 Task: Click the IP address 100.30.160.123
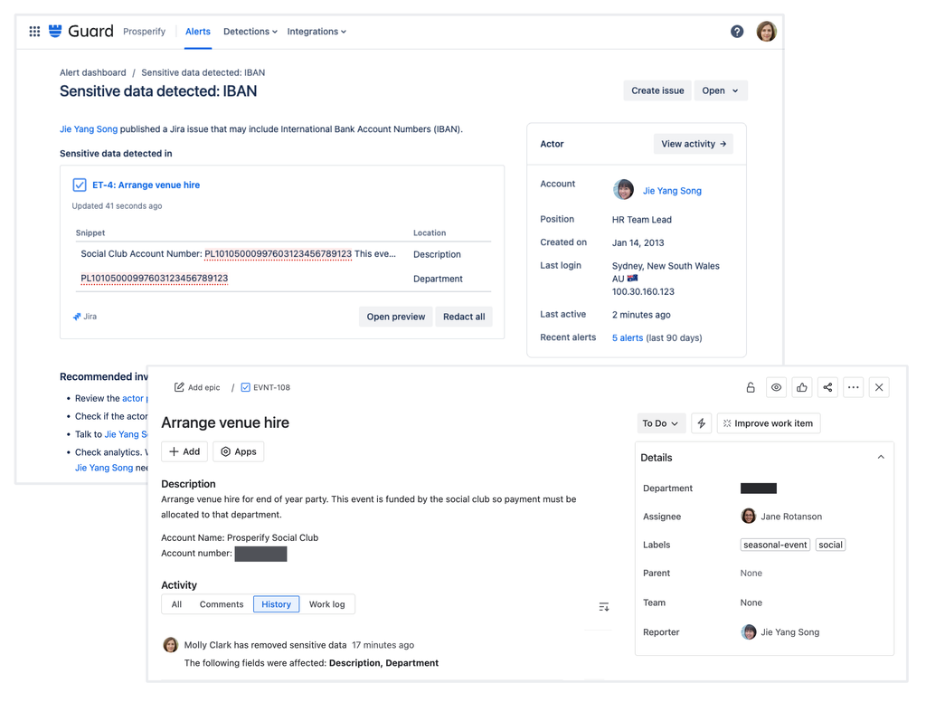point(643,291)
